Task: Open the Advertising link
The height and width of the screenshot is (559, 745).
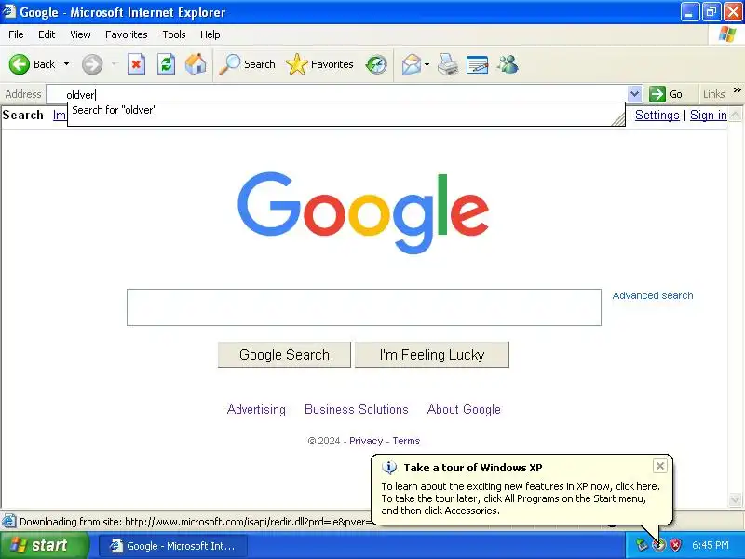Action: (256, 409)
